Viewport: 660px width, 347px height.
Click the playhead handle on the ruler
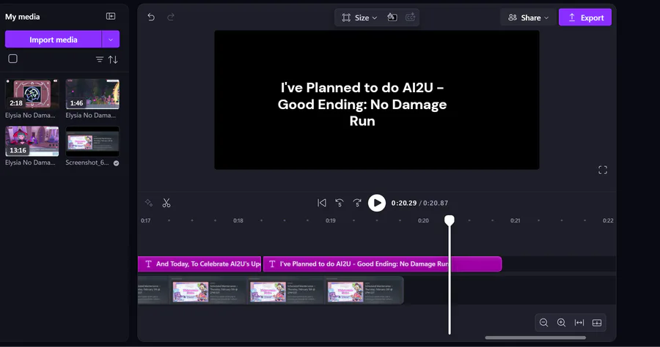(449, 220)
